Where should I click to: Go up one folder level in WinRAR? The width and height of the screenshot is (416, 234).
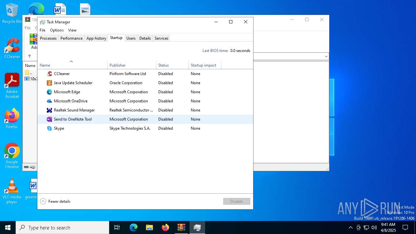(30, 56)
